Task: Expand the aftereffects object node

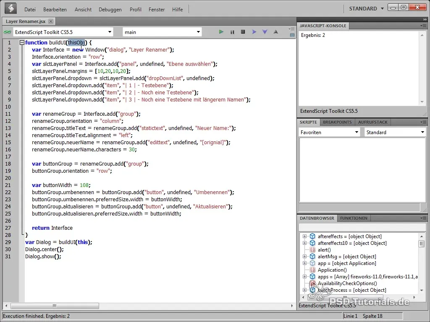Action: (x=304, y=236)
